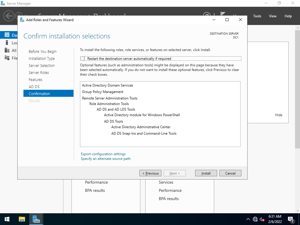
Task: Click wizard title bar icon
Action: [22, 20]
